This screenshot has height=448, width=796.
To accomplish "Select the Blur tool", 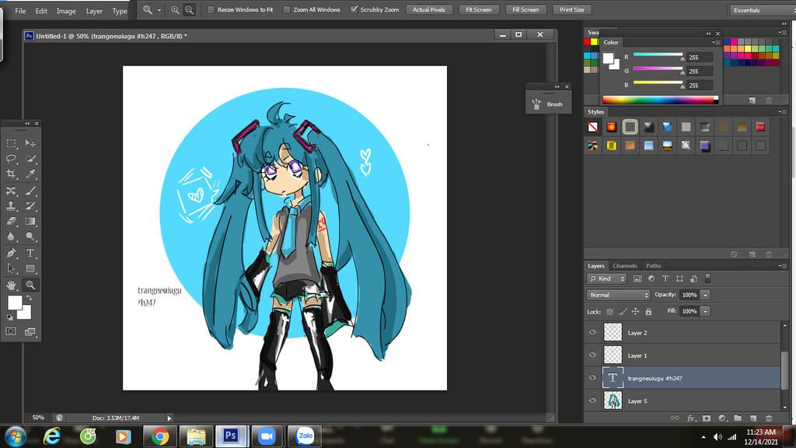I will tap(11, 236).
